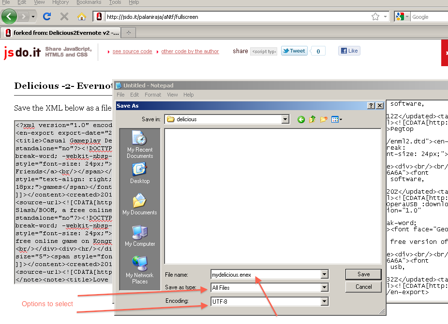
Task: Open the browser File menu
Action: coord(6,2)
